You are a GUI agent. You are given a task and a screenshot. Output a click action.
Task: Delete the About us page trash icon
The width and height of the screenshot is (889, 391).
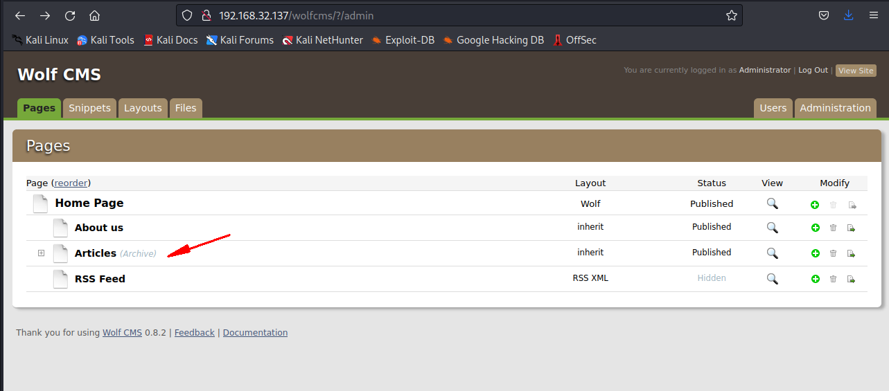click(833, 228)
